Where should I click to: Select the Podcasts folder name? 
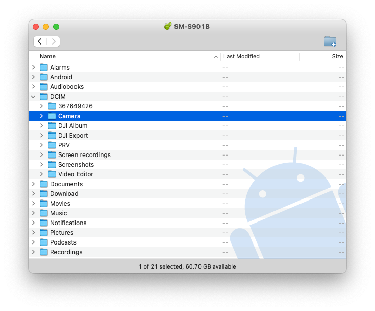tap(63, 242)
